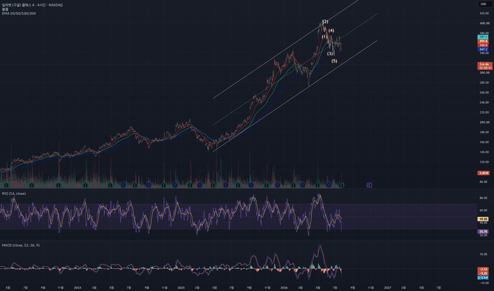Click the purple upcoming earnings marker icon

tap(369, 185)
